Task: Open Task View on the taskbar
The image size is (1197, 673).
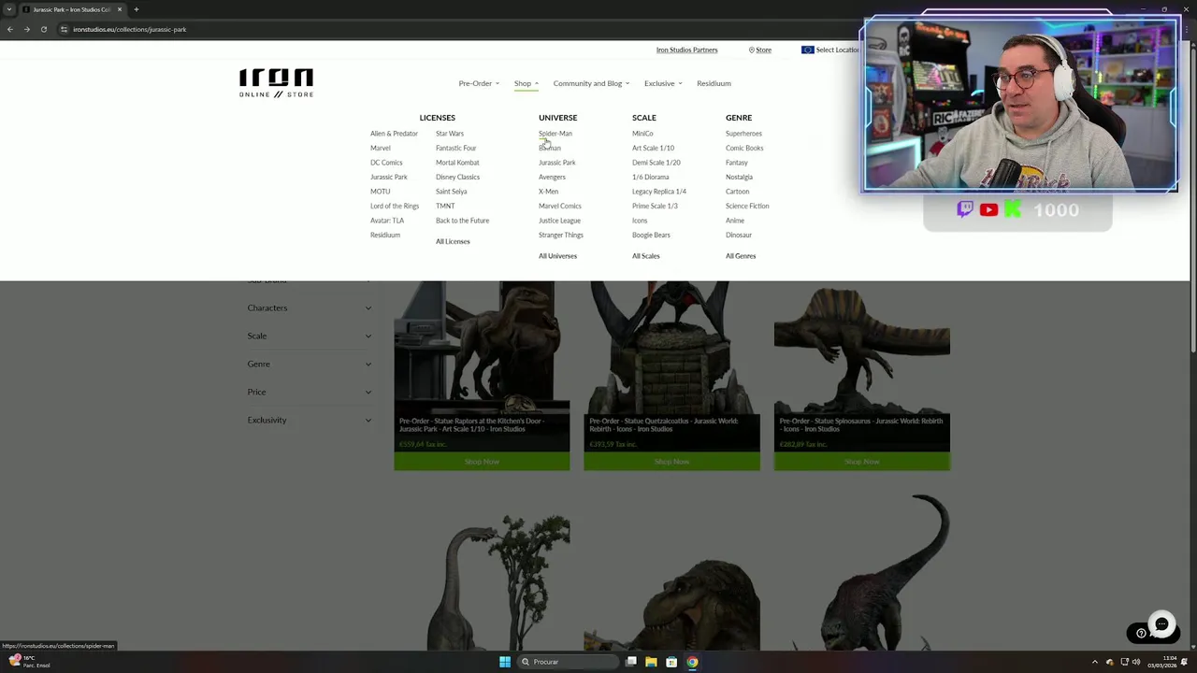Action: click(x=631, y=662)
